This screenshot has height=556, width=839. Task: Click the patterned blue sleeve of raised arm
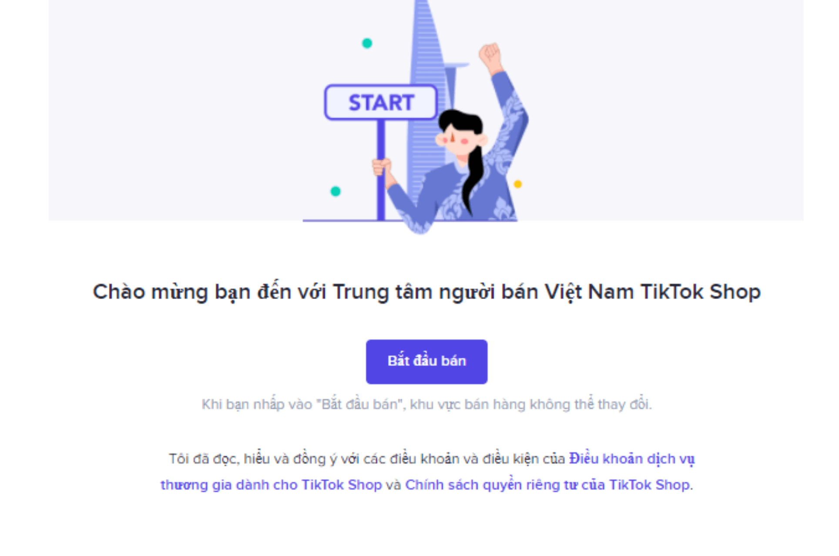[x=510, y=117]
